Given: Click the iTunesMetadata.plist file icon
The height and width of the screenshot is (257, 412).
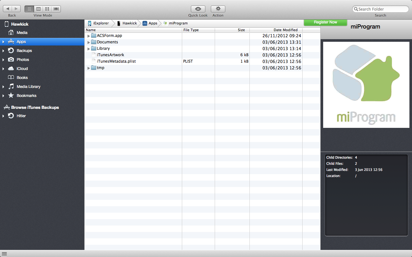Looking at the screenshot, I should tap(94, 61).
